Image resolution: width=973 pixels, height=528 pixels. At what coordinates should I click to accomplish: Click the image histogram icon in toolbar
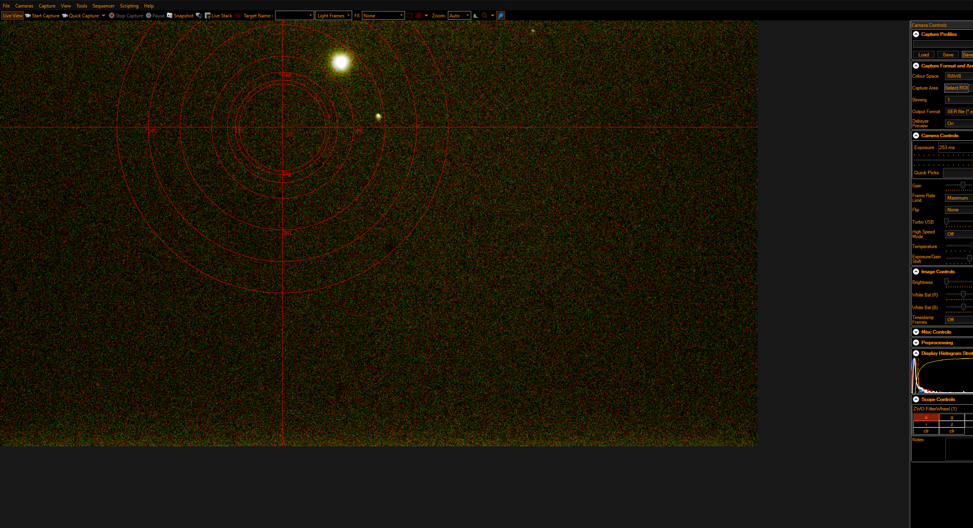click(x=476, y=15)
